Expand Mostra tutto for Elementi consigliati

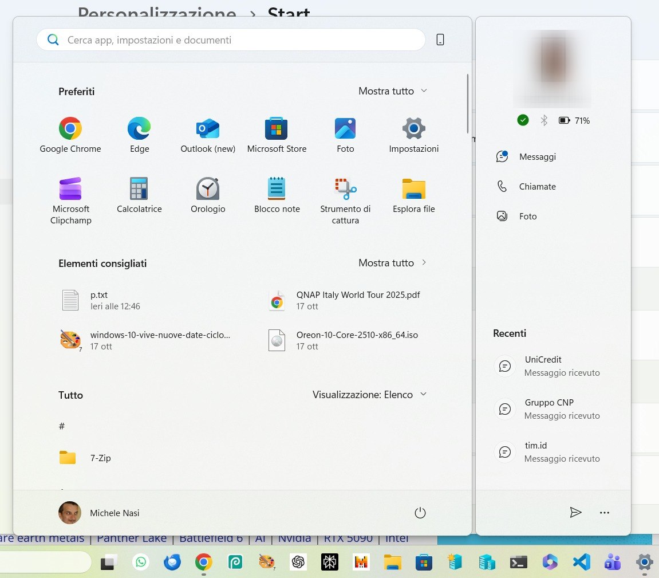pos(393,263)
